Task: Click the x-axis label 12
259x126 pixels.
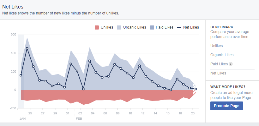Action: coord(142,113)
